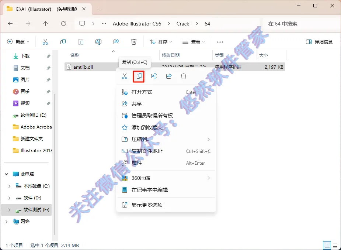The image size is (341, 250).
Task: Choose 在记事本中编辑 from the context menu
Action: (166, 190)
